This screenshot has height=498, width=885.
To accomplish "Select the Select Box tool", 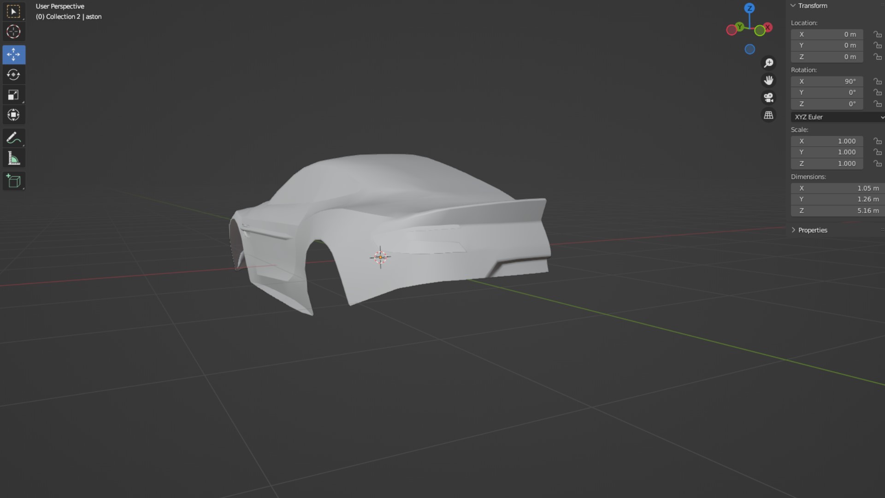I will click(13, 12).
